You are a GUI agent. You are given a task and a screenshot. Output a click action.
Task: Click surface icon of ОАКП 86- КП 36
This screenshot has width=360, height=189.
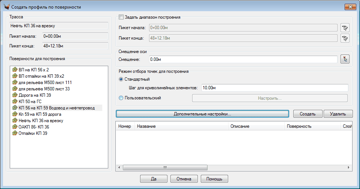(15, 127)
